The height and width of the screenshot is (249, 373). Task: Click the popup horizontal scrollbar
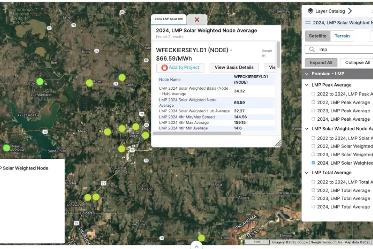197,133
